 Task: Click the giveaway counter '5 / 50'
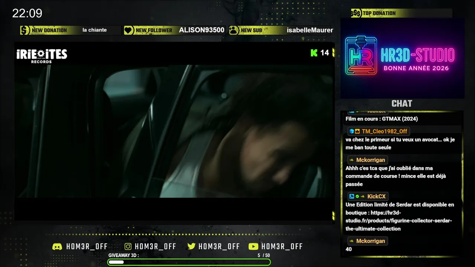point(264,256)
